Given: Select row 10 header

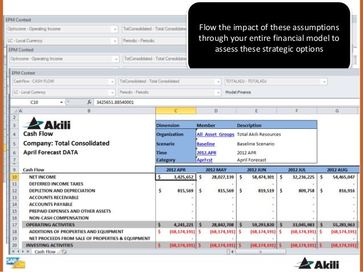Looking at the screenshot, I should point(14,177).
